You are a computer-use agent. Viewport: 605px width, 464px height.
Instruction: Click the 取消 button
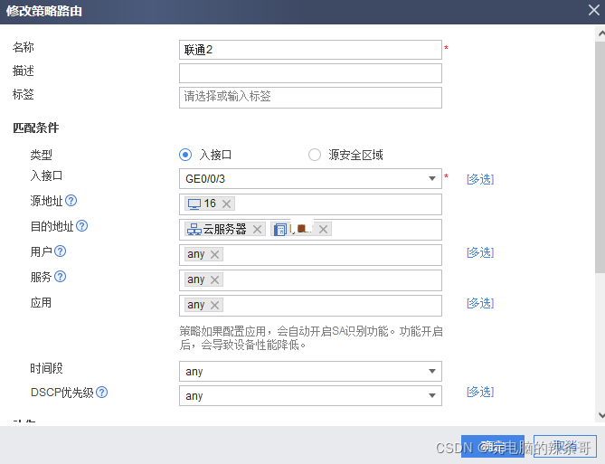565,446
